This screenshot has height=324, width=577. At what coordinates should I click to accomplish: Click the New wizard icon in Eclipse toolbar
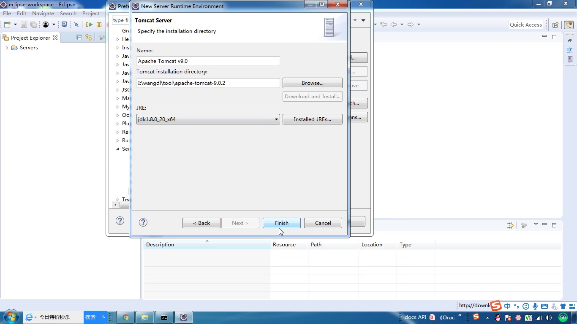(x=7, y=25)
